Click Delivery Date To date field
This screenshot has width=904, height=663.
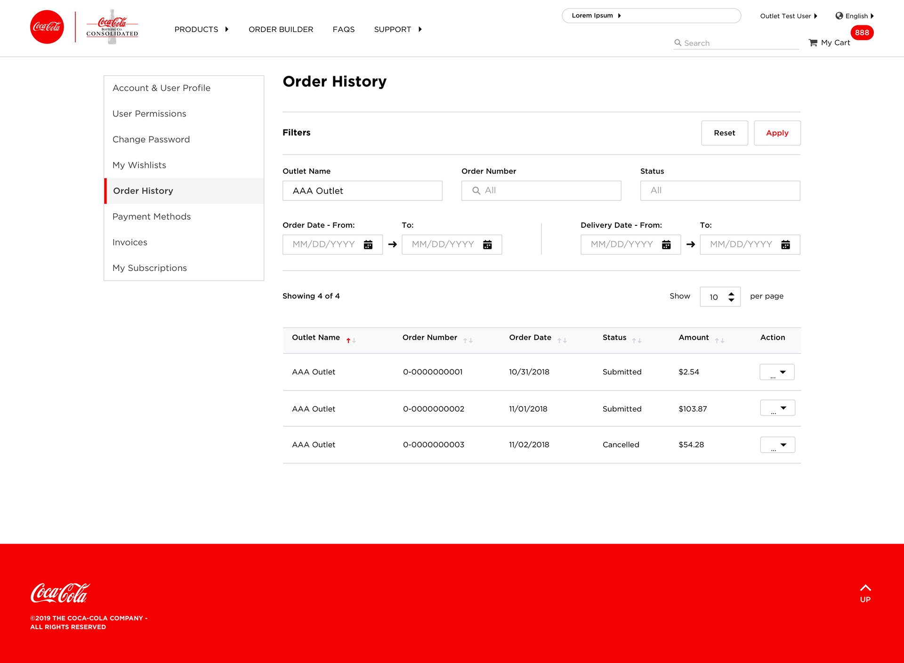click(750, 245)
